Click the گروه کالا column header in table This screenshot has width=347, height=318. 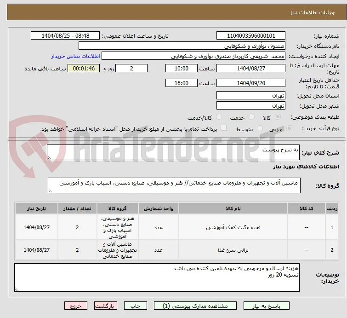118,208
